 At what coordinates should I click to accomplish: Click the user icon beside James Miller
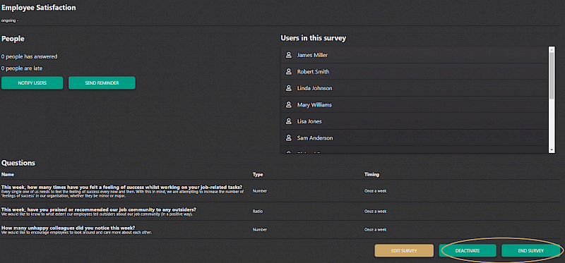288,55
